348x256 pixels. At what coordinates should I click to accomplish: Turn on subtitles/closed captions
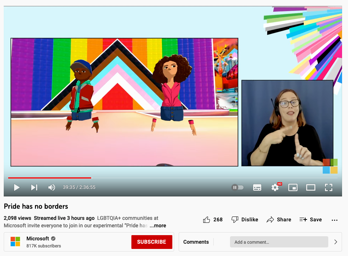(257, 187)
